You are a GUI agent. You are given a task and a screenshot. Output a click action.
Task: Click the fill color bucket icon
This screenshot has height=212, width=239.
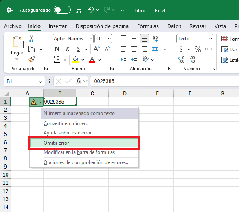point(75,59)
